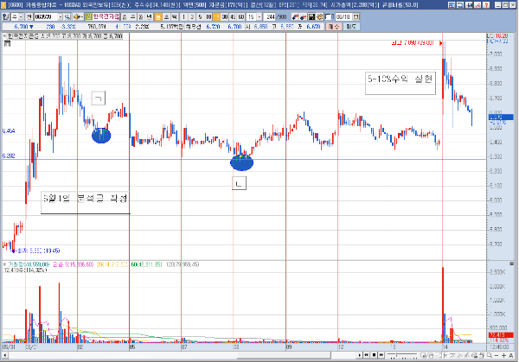
Task: Select the orange minute (분) period toggle
Action: pos(158,17)
